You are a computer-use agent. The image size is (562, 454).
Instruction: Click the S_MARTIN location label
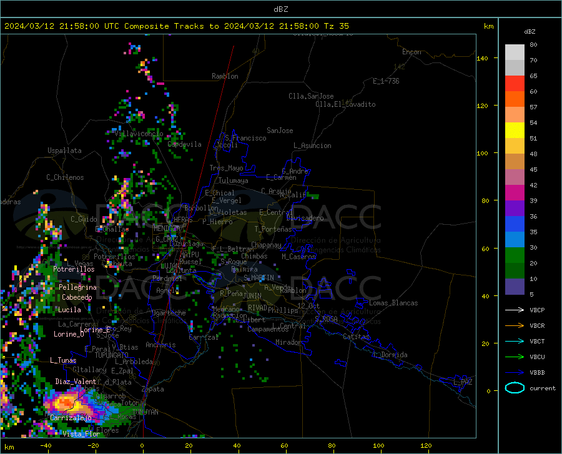coord(259,278)
